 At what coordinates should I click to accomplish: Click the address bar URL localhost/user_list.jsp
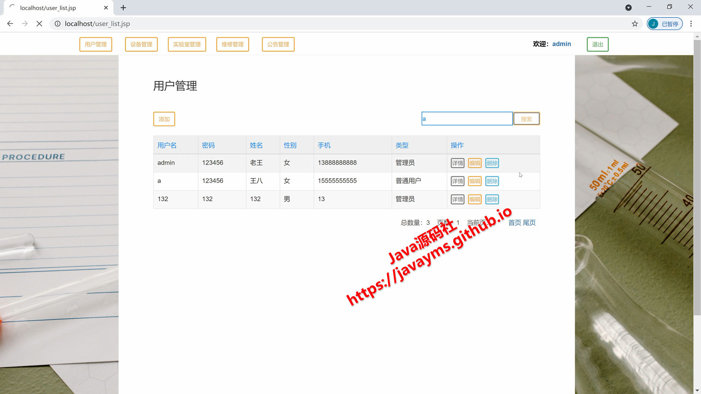coord(97,24)
